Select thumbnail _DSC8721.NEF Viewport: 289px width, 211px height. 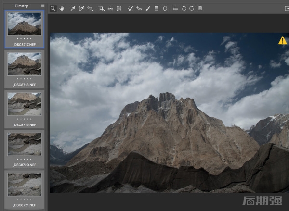(x=25, y=184)
